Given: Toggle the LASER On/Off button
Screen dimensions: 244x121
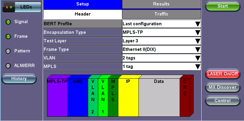Looking at the screenshot, I should pos(223,74).
